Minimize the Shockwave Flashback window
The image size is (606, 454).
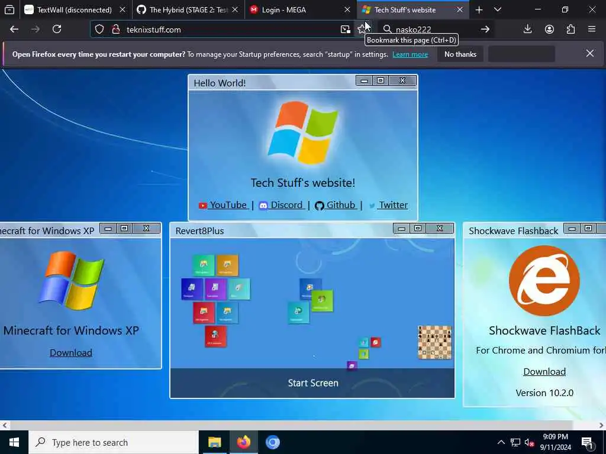572,229
